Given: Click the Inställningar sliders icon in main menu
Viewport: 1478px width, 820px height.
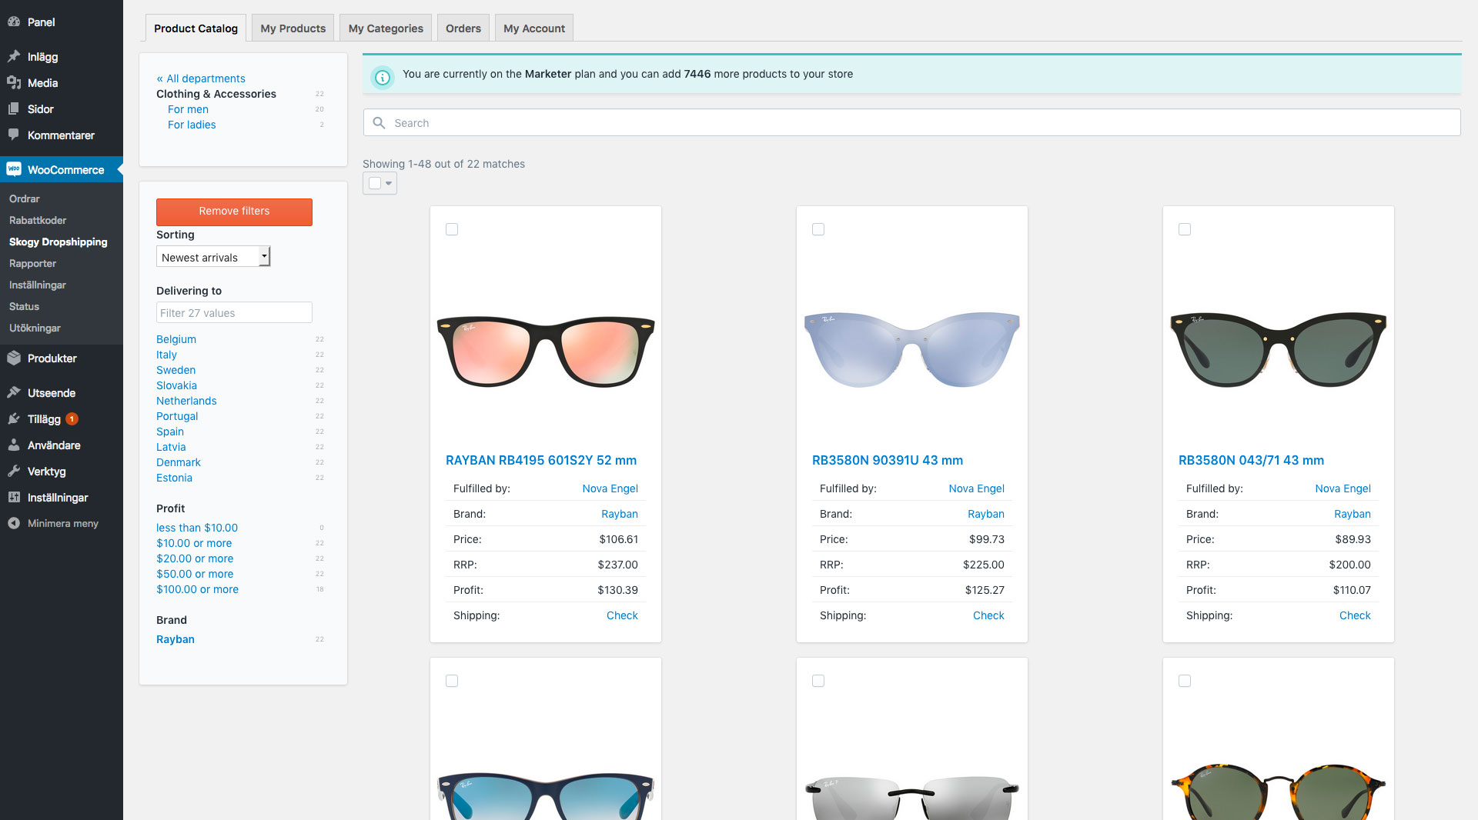Looking at the screenshot, I should click(x=14, y=497).
